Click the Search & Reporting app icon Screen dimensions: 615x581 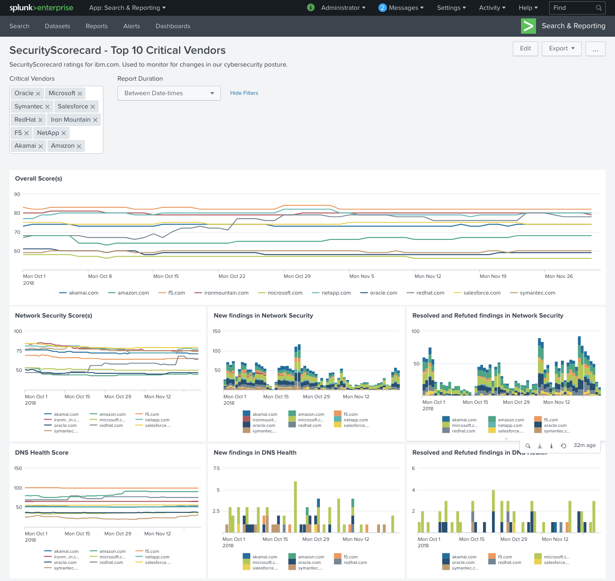coord(528,26)
